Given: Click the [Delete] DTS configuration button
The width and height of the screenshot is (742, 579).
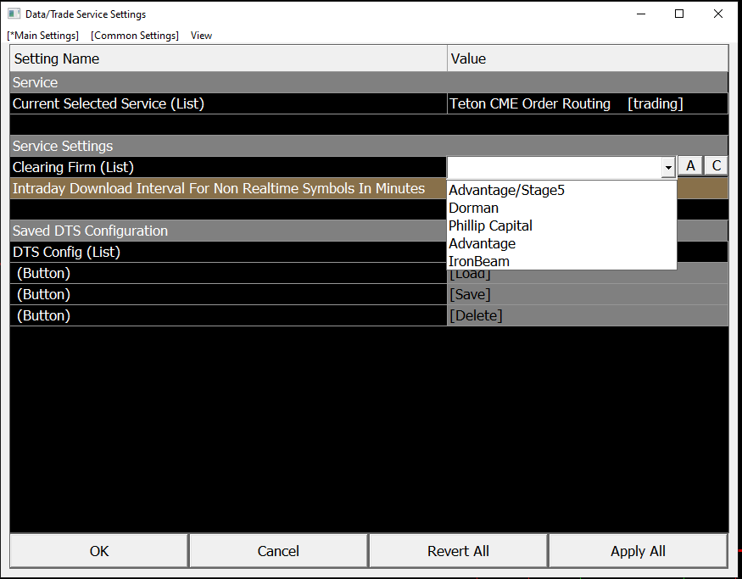Looking at the screenshot, I should coord(476,315).
